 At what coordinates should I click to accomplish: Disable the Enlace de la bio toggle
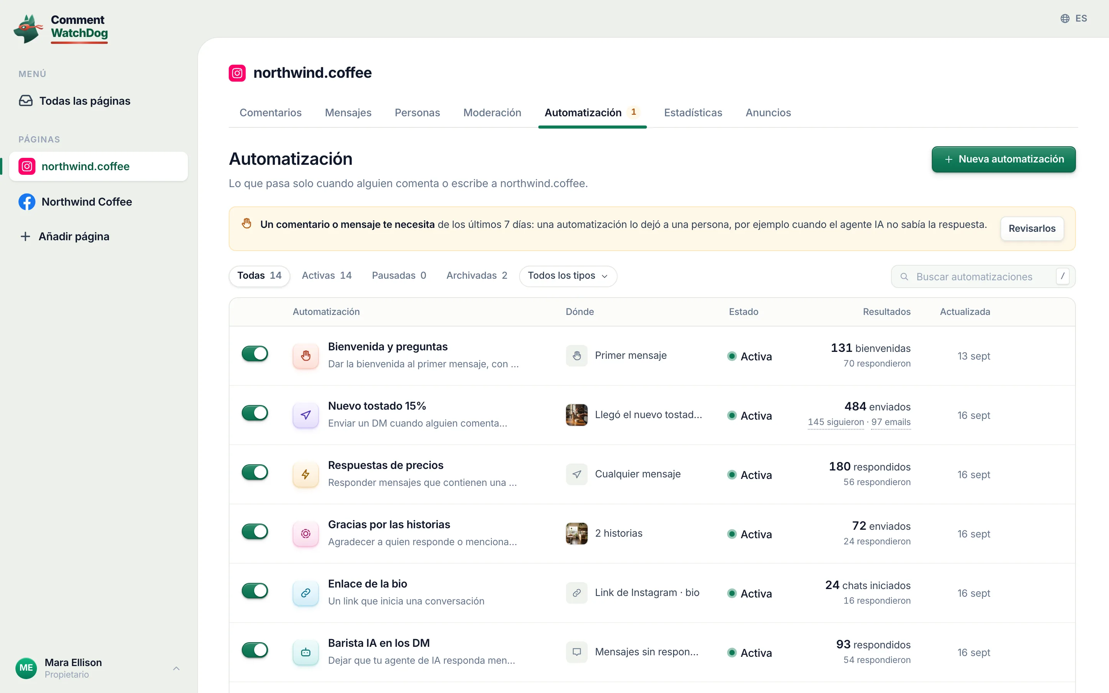click(x=255, y=590)
